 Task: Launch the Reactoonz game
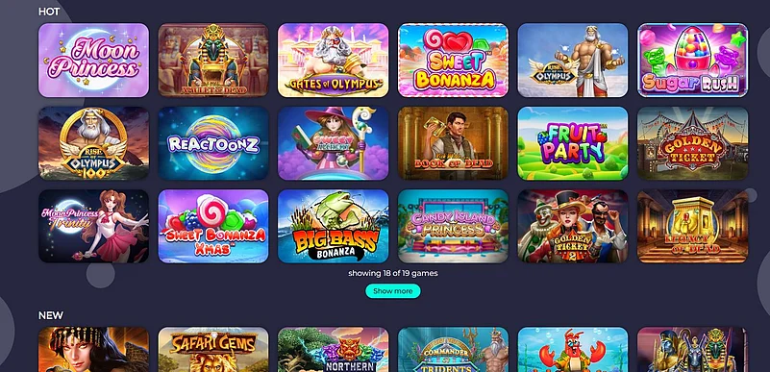click(213, 143)
